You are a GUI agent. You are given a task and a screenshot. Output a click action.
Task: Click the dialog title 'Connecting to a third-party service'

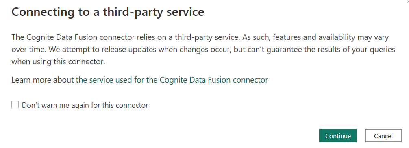[108, 12]
